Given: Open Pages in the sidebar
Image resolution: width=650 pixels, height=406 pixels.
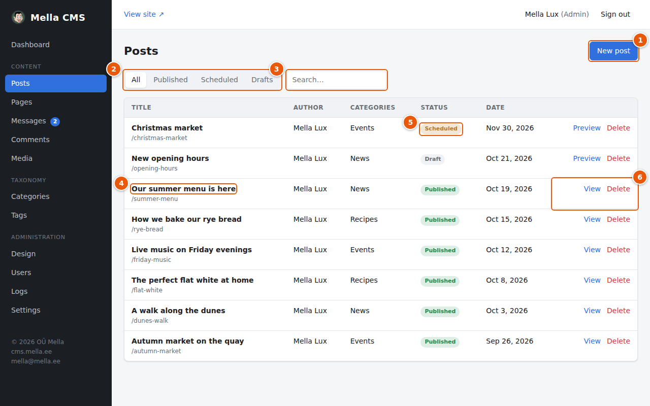Looking at the screenshot, I should [56, 102].
